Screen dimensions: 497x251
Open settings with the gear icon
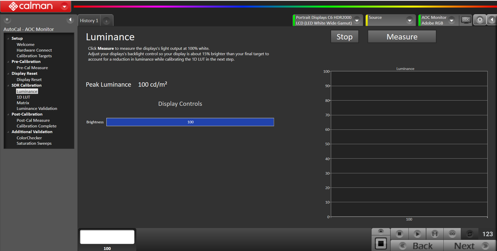tap(480, 20)
